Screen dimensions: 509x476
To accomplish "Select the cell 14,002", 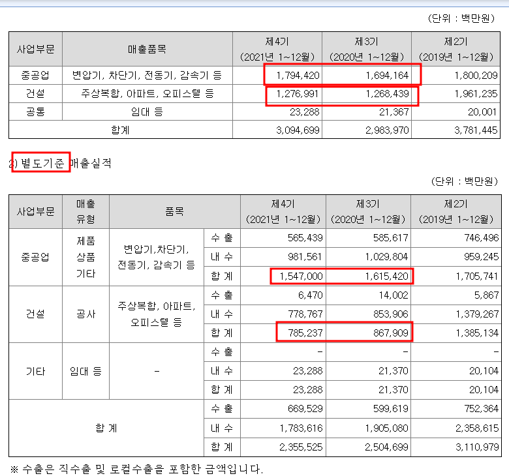I will pyautogui.click(x=393, y=295).
